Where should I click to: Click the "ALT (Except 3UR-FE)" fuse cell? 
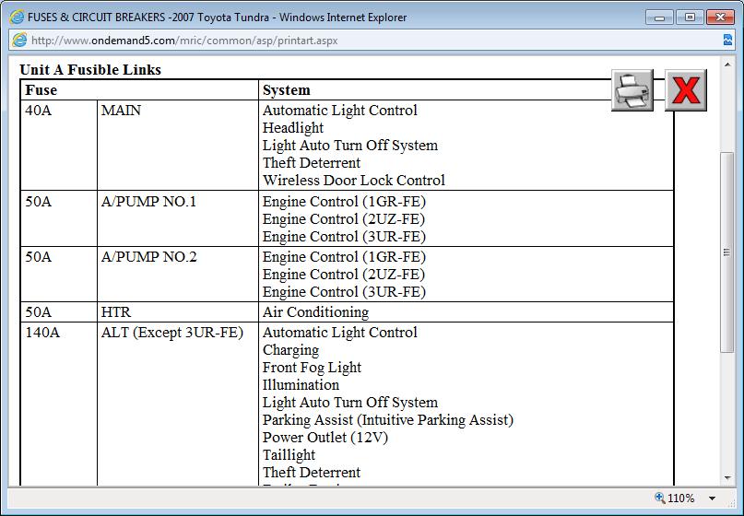(171, 333)
